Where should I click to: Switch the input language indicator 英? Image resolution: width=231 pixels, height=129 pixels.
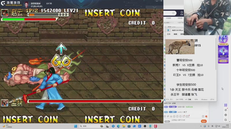[x=212, y=126]
